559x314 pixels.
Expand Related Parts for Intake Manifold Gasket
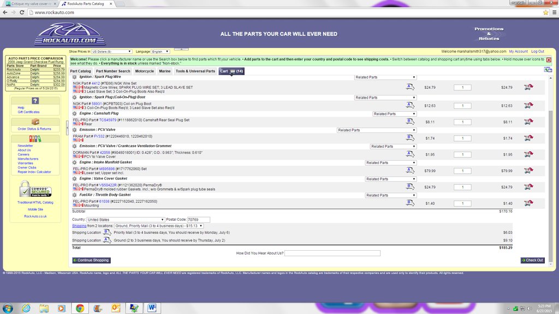click(x=390, y=162)
